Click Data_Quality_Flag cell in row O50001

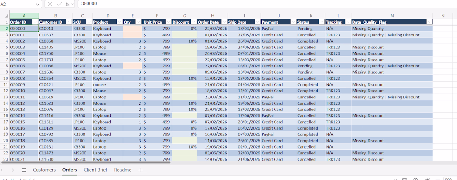tap(392, 35)
